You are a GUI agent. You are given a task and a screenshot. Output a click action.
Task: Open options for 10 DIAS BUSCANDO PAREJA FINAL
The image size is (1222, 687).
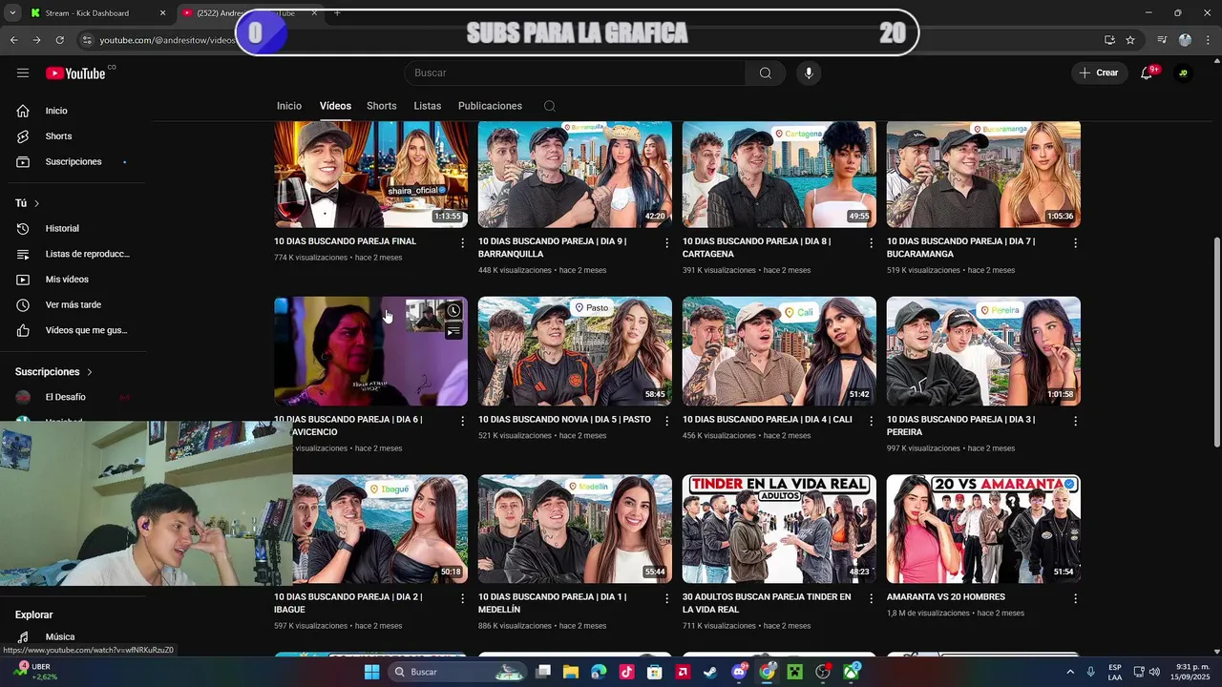click(x=463, y=243)
